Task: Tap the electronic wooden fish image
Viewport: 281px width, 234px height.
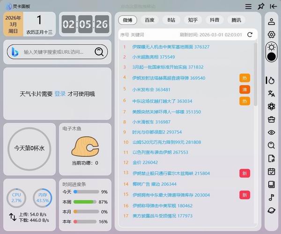Action: (x=85, y=147)
